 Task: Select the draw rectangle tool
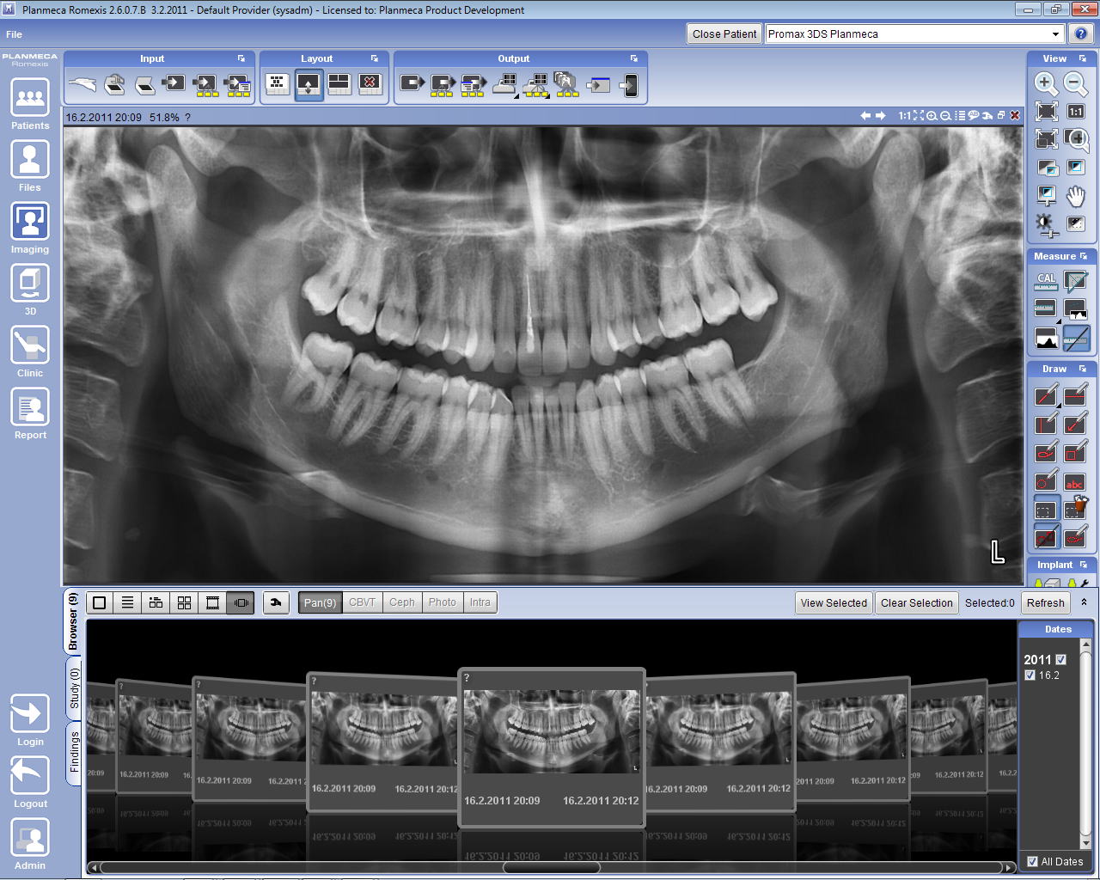coord(1076,452)
